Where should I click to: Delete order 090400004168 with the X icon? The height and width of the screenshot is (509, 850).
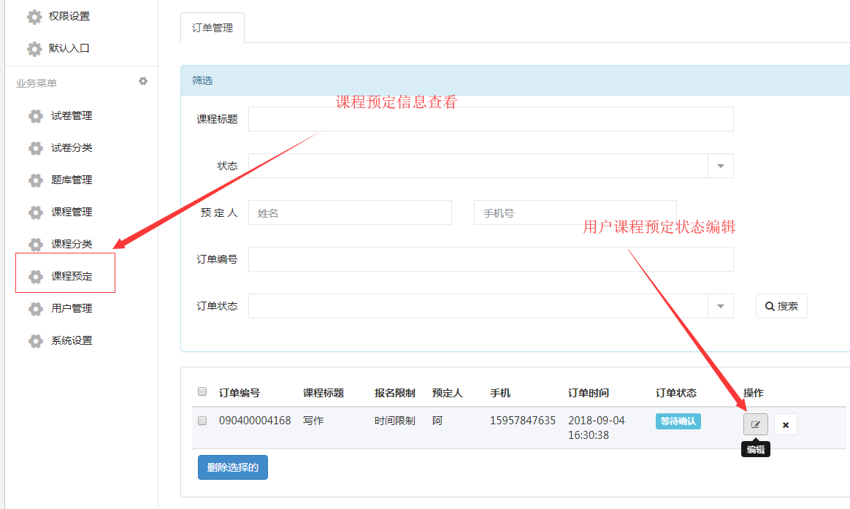point(786,424)
